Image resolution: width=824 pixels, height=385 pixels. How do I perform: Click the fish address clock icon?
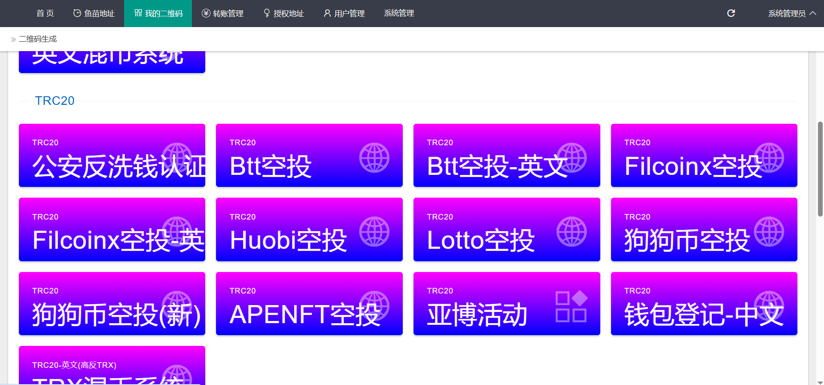pyautogui.click(x=77, y=13)
